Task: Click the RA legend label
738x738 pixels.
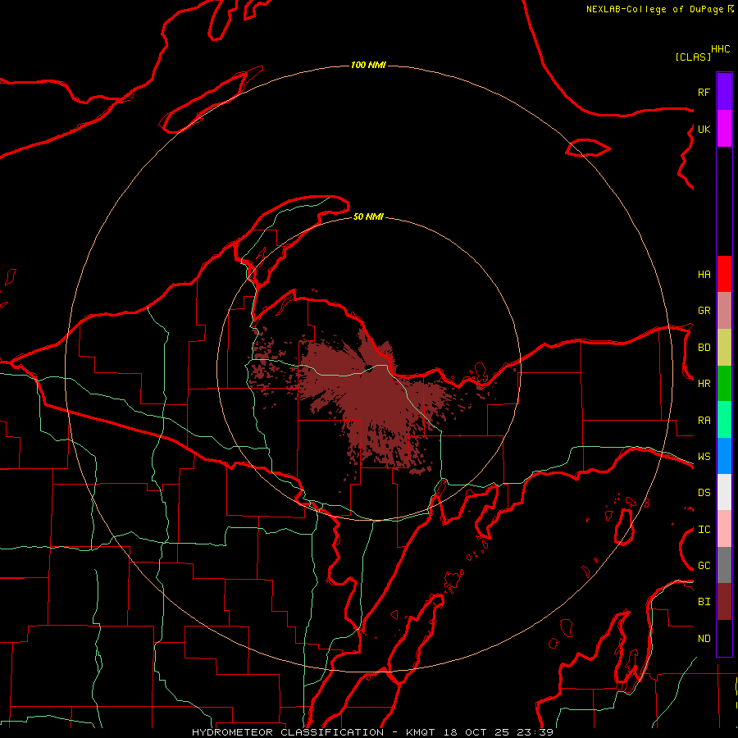Action: 704,421
